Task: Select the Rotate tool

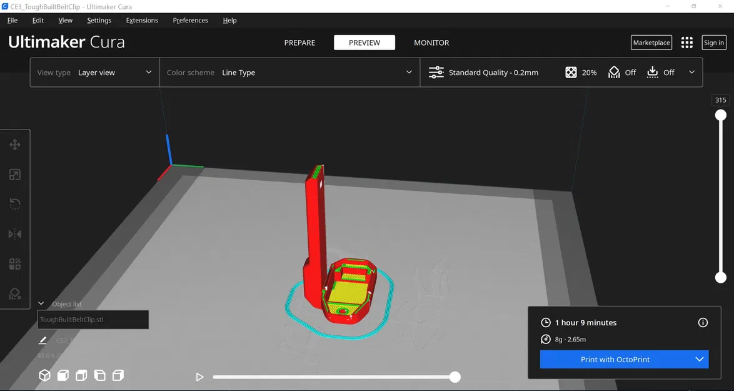Action: pyautogui.click(x=14, y=204)
